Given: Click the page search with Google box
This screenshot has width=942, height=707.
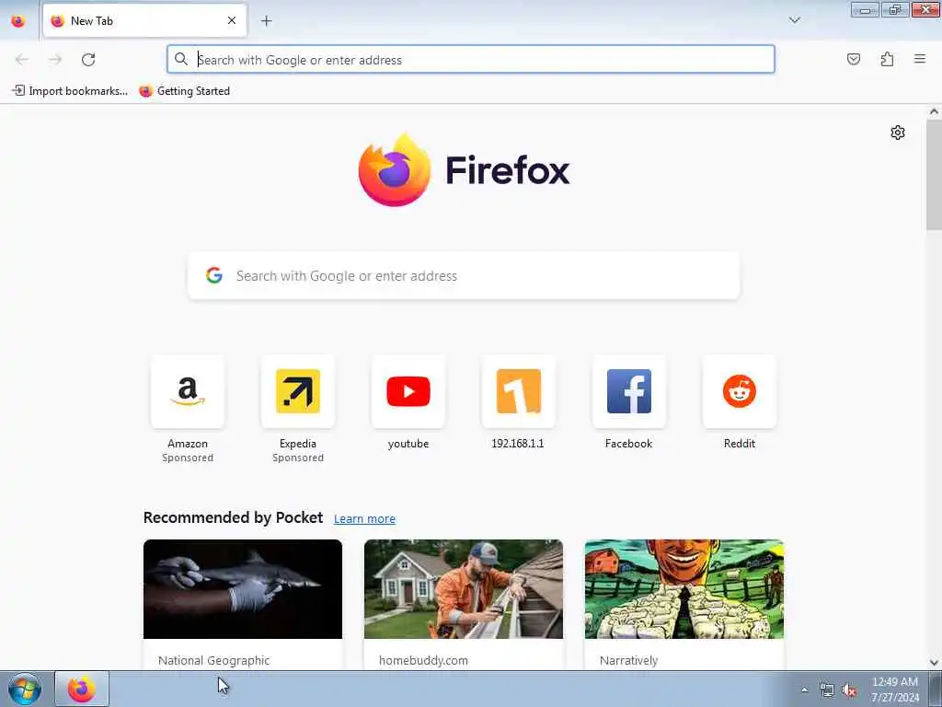Looking at the screenshot, I should click(464, 275).
